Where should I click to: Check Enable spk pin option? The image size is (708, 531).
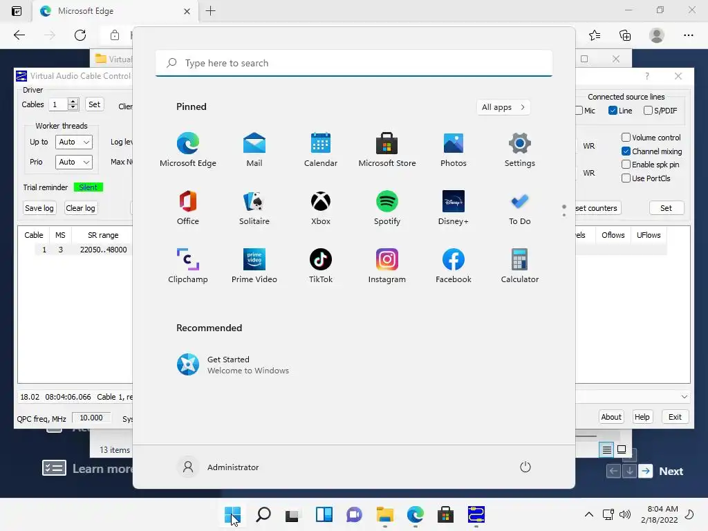626,165
